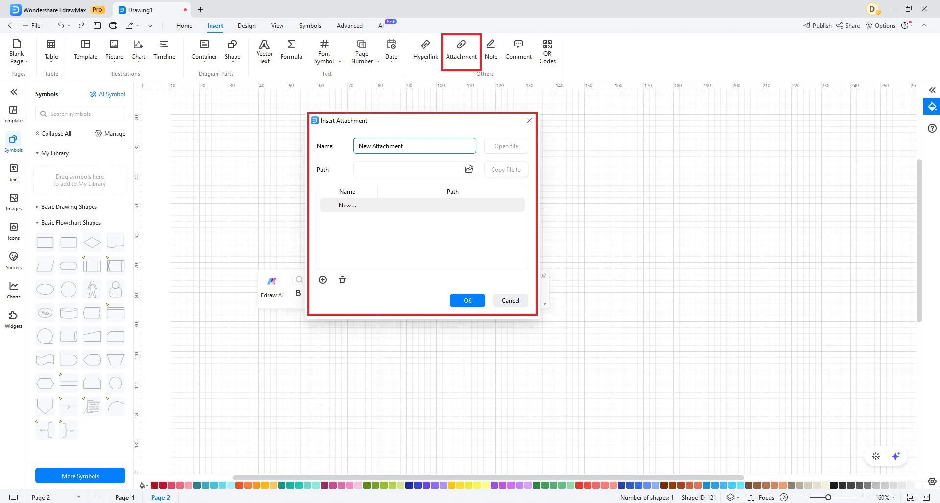
Task: Add a Note
Action: 491,50
